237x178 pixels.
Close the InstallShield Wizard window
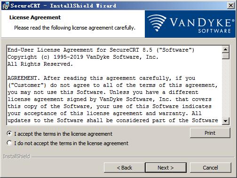click(231, 6)
